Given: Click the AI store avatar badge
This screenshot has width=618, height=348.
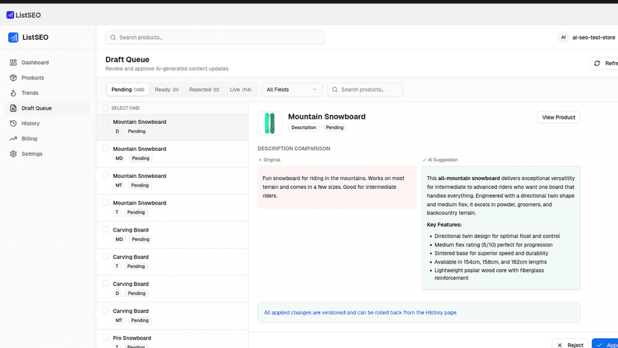Looking at the screenshot, I should (564, 37).
